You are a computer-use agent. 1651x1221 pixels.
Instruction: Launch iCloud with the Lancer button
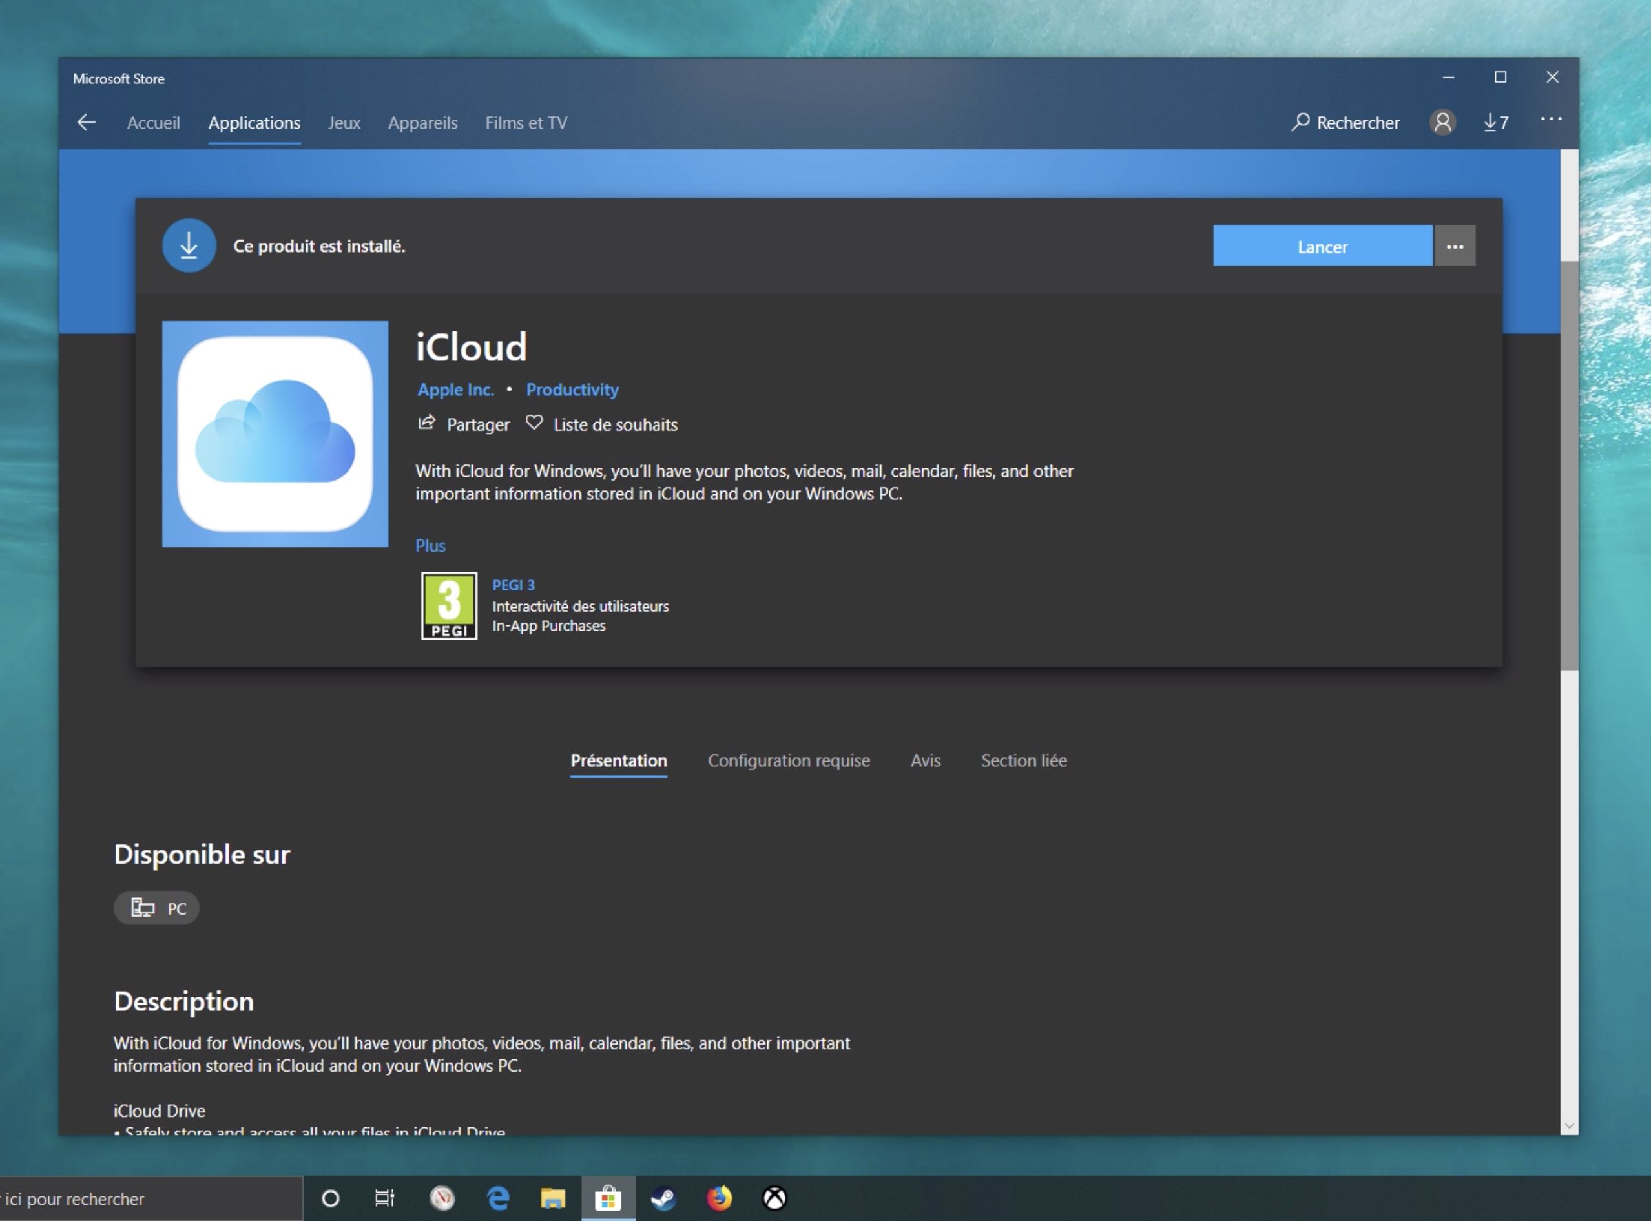coord(1322,246)
